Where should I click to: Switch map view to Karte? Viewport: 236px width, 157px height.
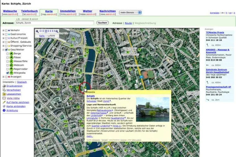[x=42, y=36]
